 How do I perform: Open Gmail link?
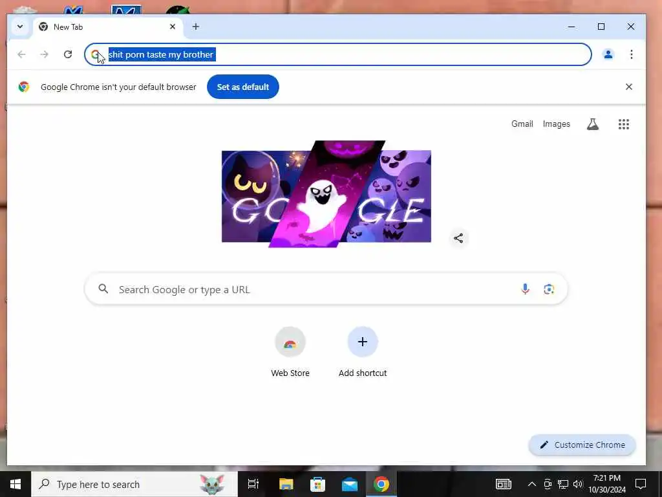(x=522, y=124)
